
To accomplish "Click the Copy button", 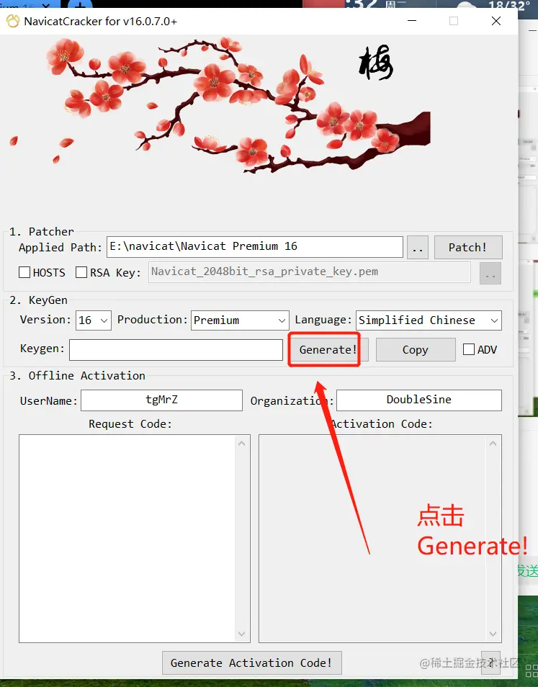I will coord(416,350).
